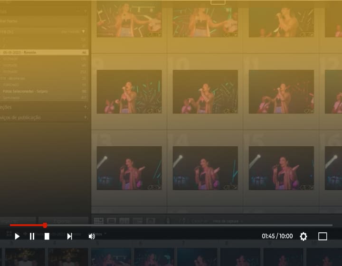Click the red progress bar handle
The width and height of the screenshot is (342, 266).
tap(45, 225)
